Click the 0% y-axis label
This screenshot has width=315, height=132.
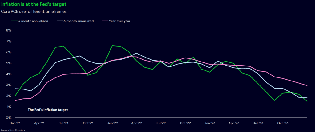point(9,118)
